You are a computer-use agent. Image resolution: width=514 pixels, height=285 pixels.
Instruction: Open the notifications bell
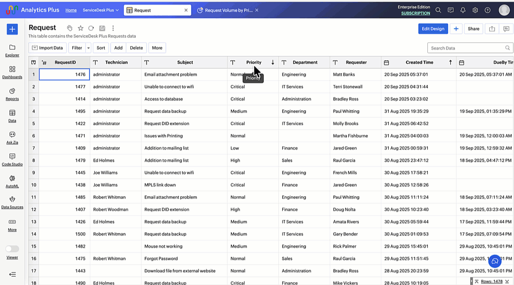(x=463, y=10)
